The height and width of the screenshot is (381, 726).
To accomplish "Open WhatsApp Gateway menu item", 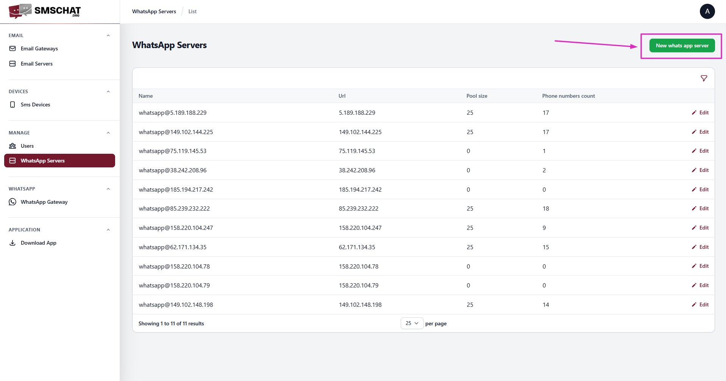I will 59,202.
